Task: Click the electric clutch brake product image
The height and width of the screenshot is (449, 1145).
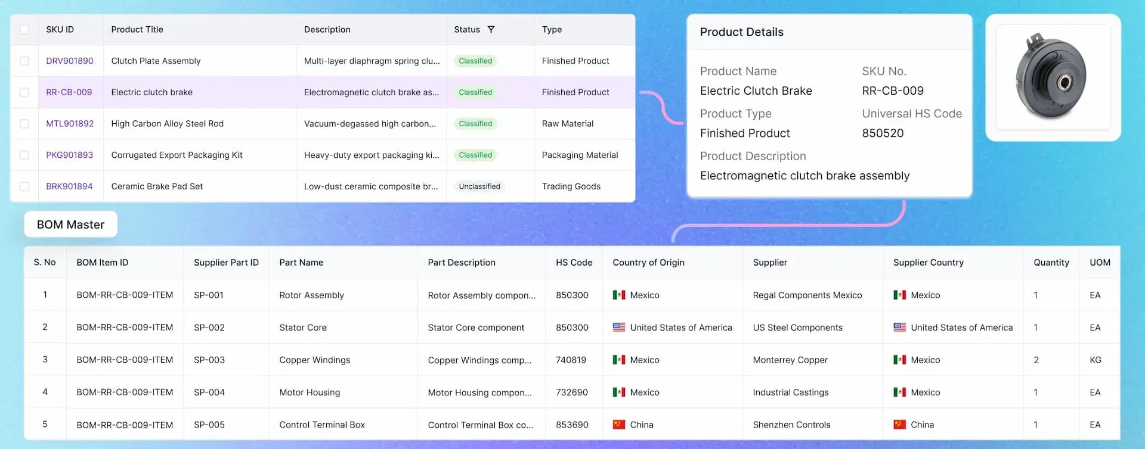Action: pos(1053,77)
